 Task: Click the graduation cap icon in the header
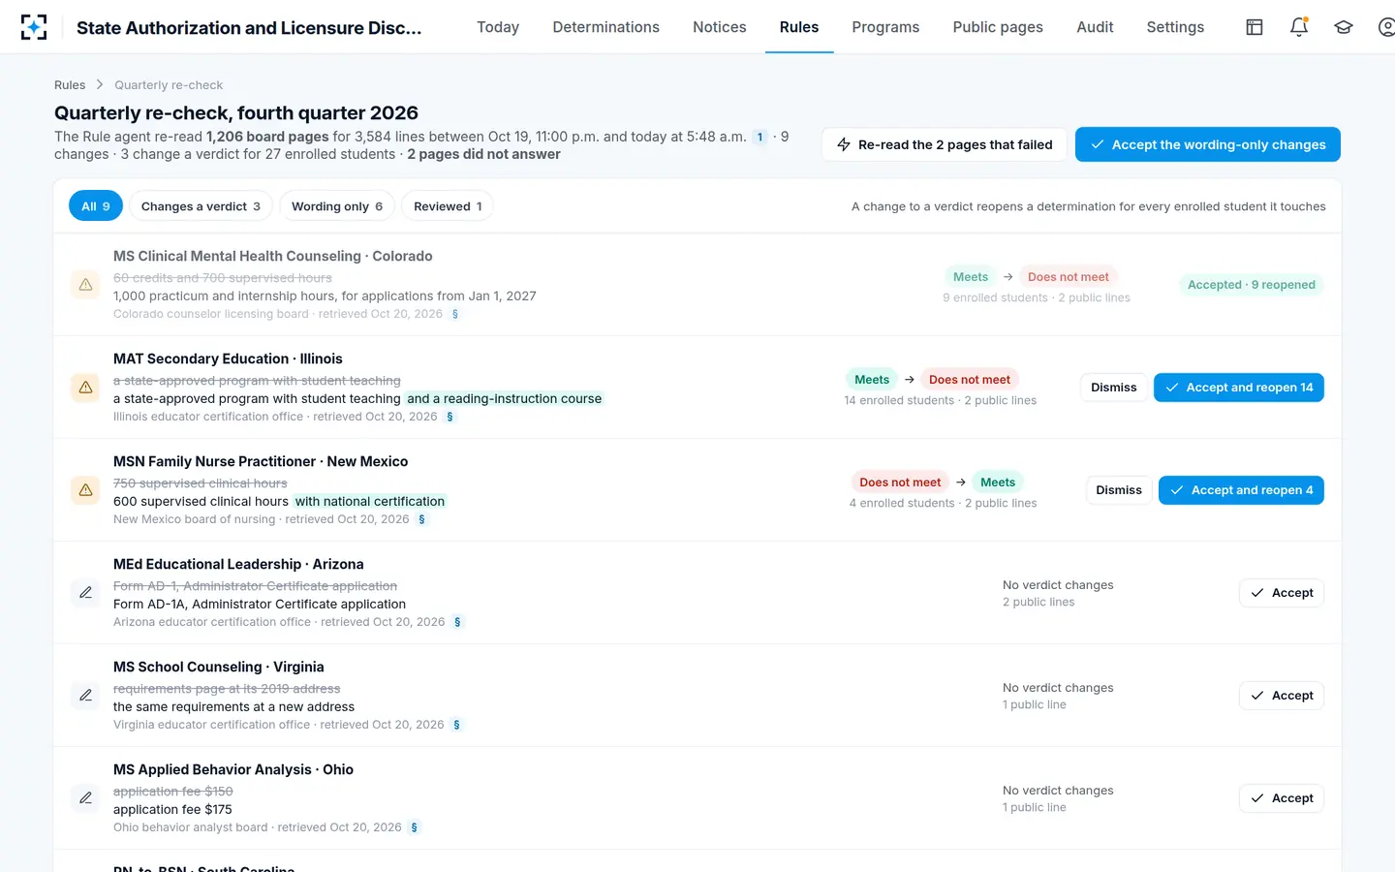tap(1344, 27)
